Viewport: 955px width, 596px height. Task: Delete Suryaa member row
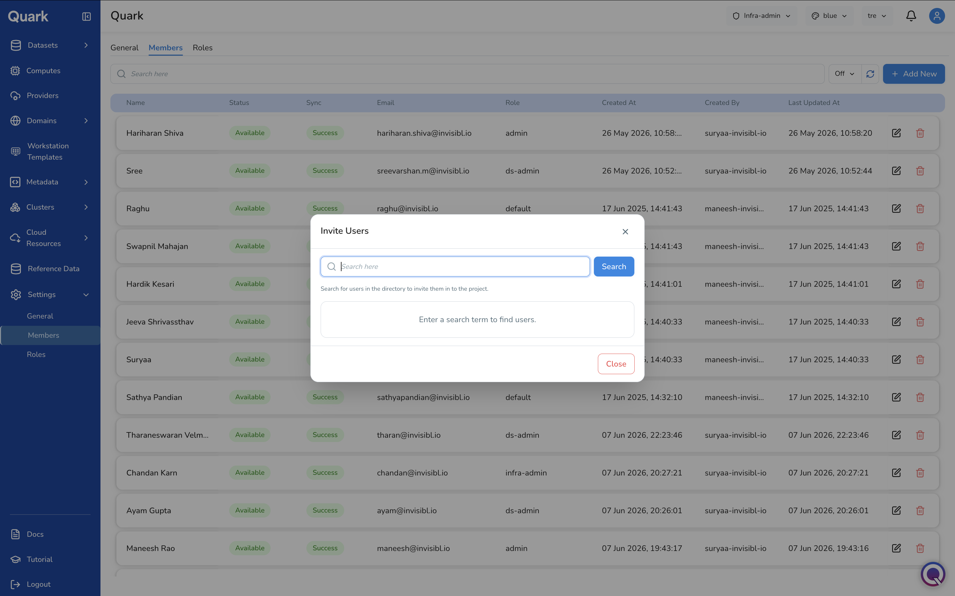[920, 360]
